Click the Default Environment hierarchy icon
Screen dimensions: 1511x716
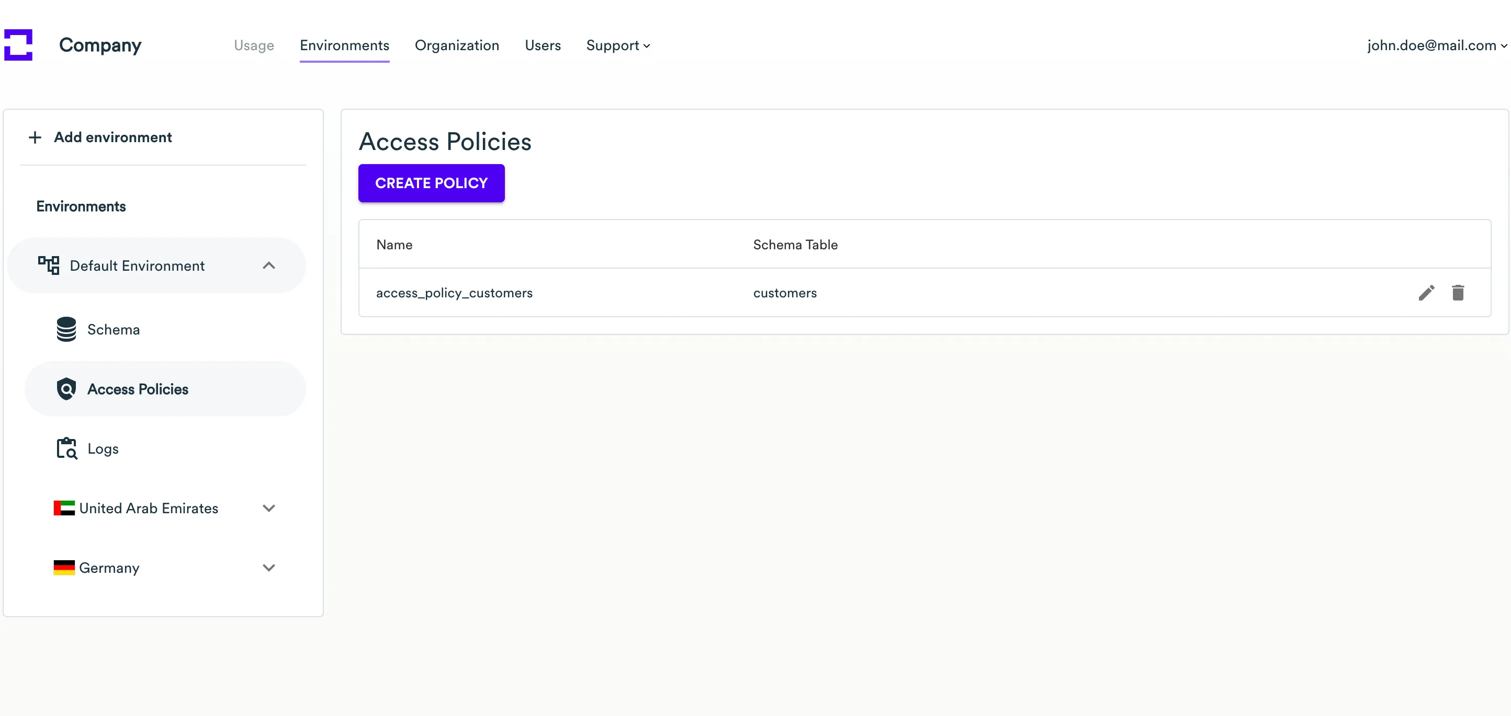[x=49, y=265]
